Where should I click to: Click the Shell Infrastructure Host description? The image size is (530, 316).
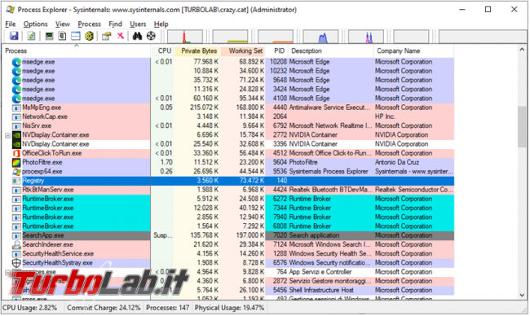(x=321, y=290)
